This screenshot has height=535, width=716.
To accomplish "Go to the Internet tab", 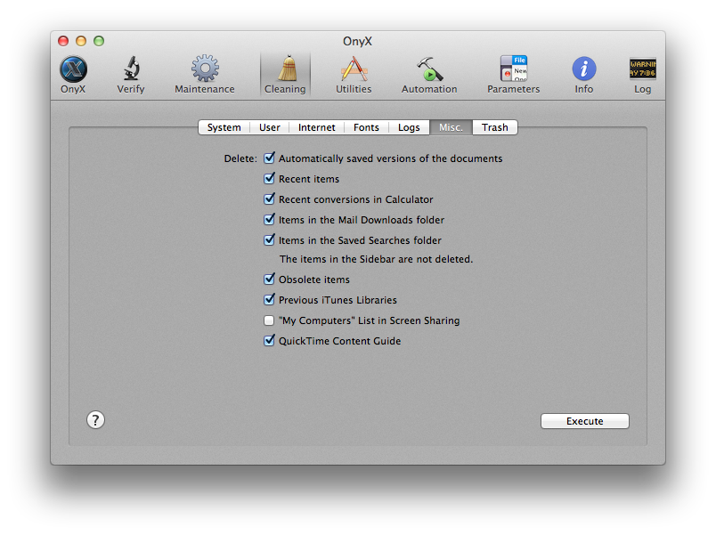I will 316,127.
